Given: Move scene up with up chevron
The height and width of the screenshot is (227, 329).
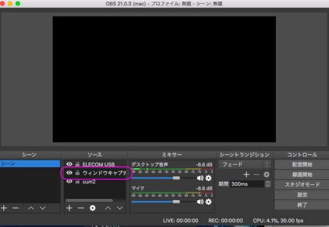Looking at the screenshot, I should click(x=30, y=208).
